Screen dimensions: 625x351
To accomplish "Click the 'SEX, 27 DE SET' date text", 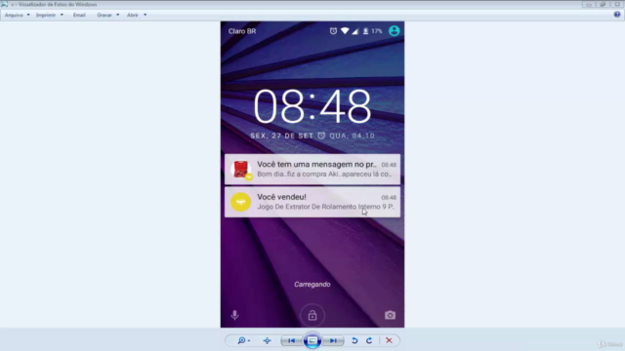I will coord(282,136).
